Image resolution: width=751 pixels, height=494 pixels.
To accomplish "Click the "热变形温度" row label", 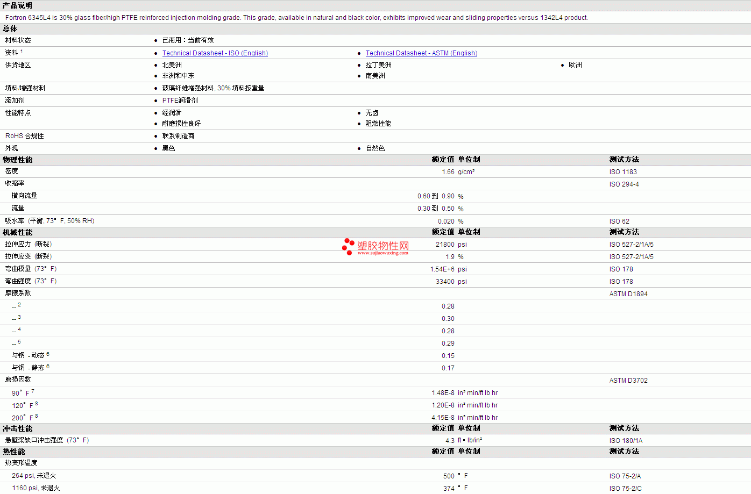I will pyautogui.click(x=22, y=463).
